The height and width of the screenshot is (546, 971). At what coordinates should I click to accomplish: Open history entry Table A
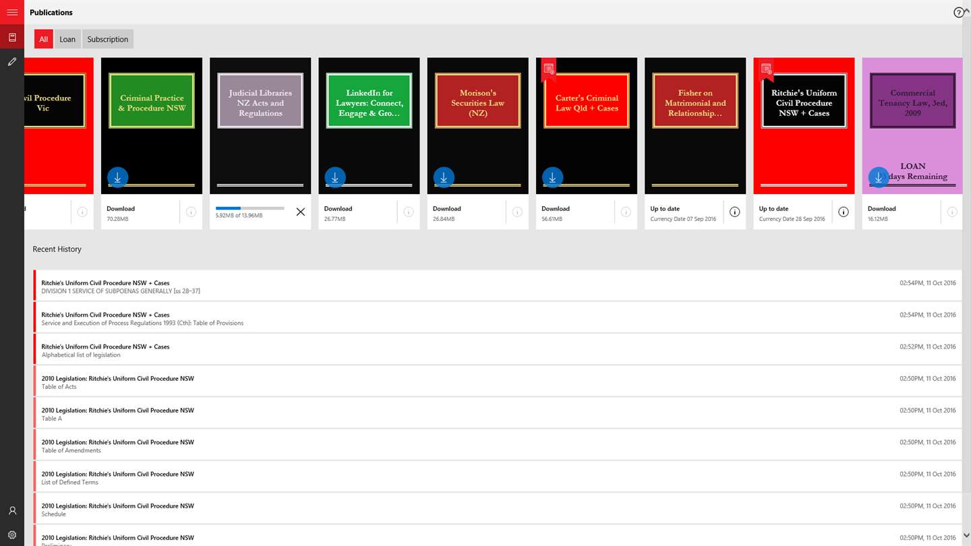click(498, 413)
